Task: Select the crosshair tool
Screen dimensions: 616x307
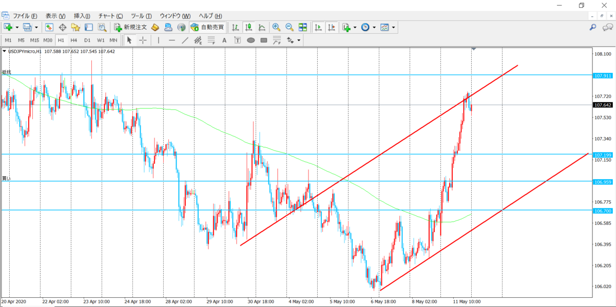Action: pos(143,40)
